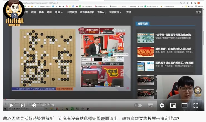This screenshot has width=206, height=122.
Task: Open 线下赛事报名 in the navigation bar
Action: click(87, 12)
